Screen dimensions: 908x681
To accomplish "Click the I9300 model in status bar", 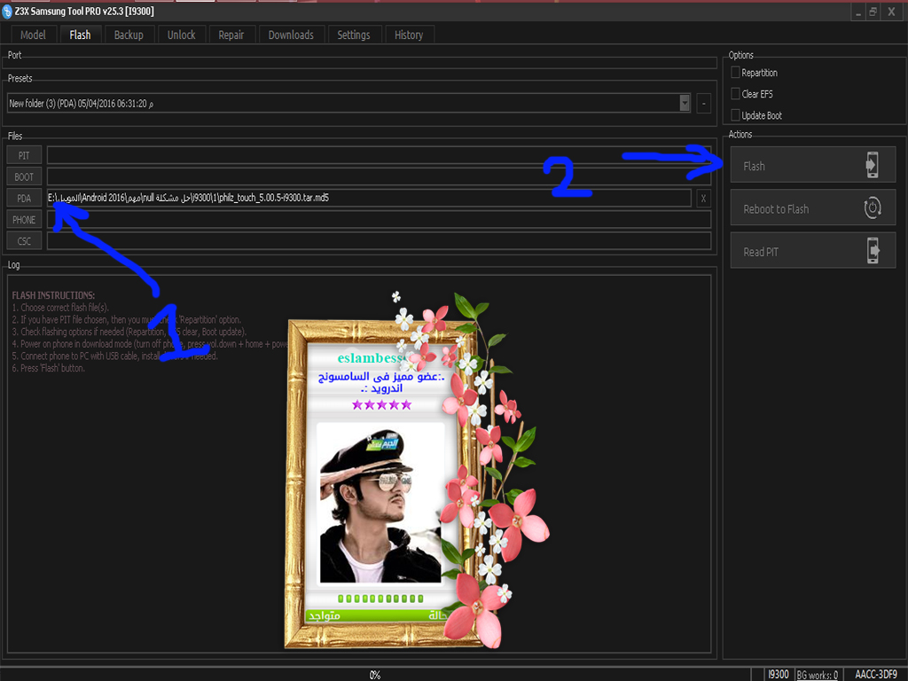I will (x=779, y=675).
